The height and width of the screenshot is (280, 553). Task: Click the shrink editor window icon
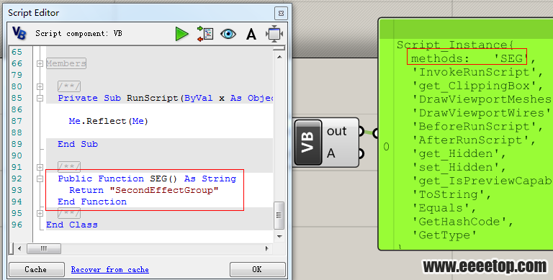tap(274, 34)
